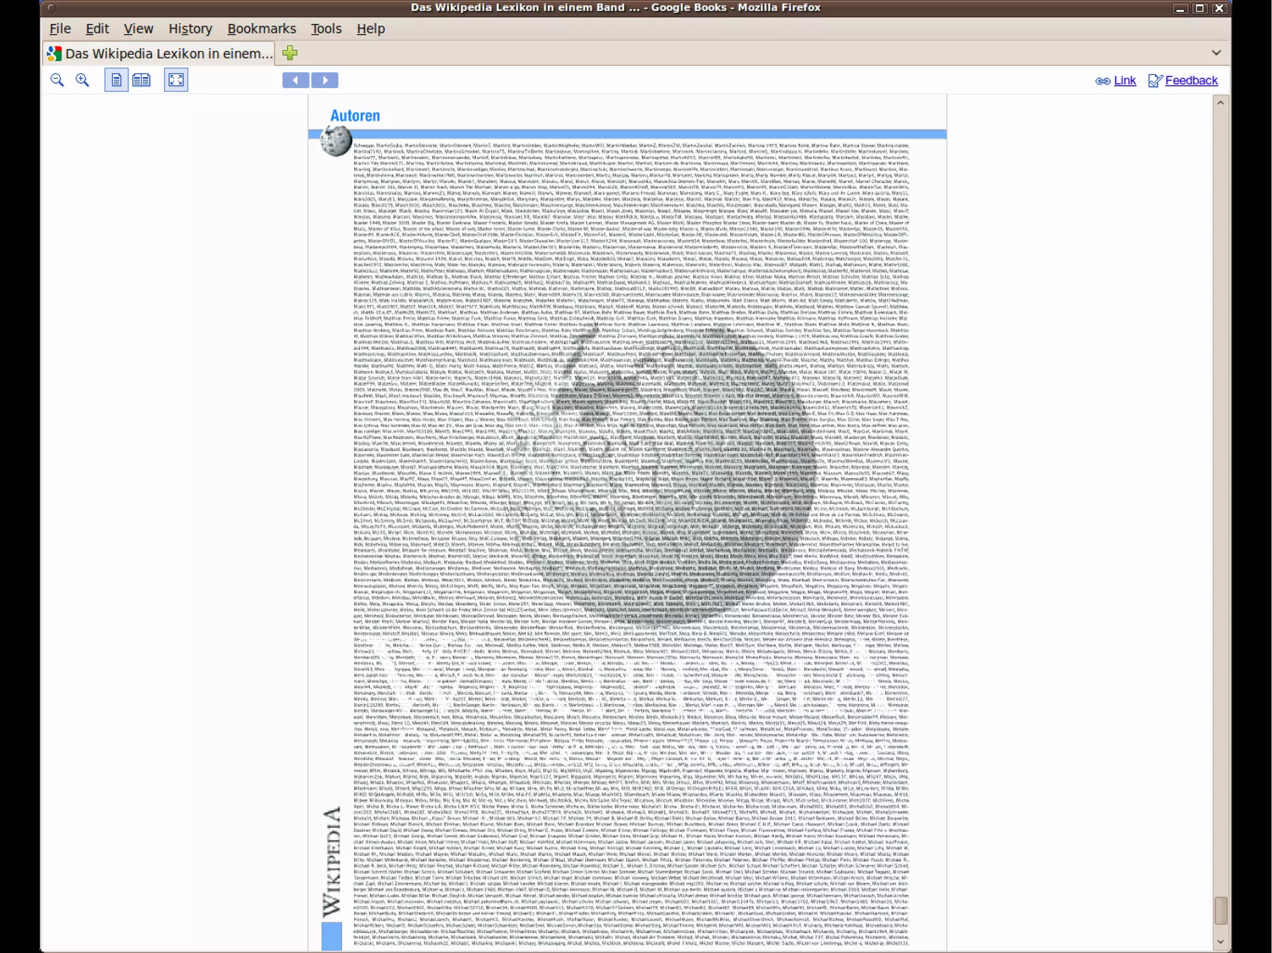Open the History menu
1272x953 pixels.
[190, 29]
